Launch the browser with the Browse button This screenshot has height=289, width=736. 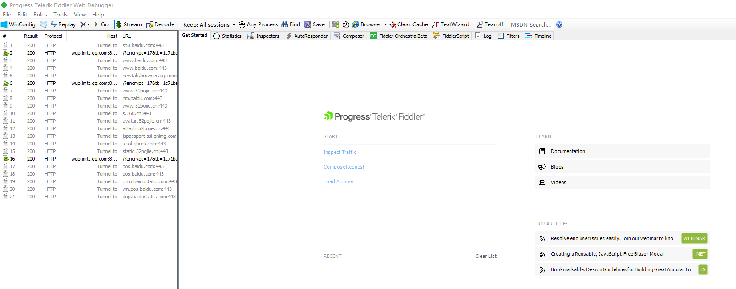[x=366, y=24]
